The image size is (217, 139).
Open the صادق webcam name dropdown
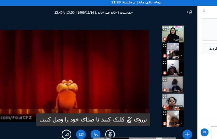tap(176, 90)
